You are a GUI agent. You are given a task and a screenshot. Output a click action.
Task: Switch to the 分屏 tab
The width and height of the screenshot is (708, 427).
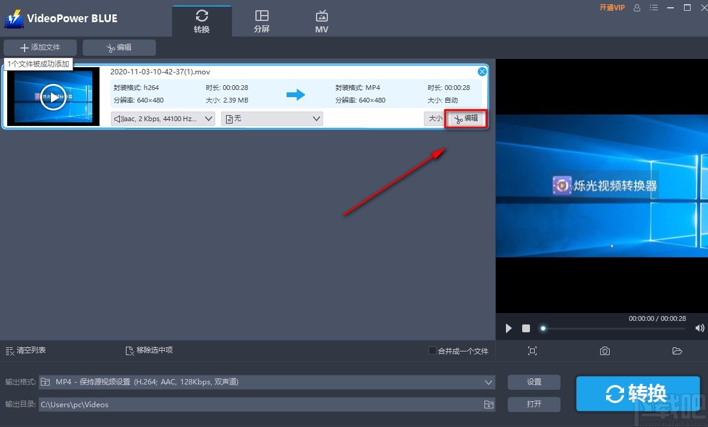tap(262, 20)
